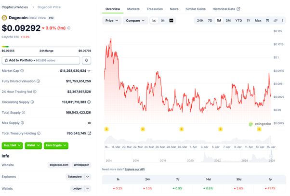Click Add to Portfolio button
290x196 pixels.
[x=41, y=60]
